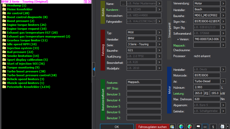
Task: Click the paragraph sign (§) icon
Action: point(213,127)
